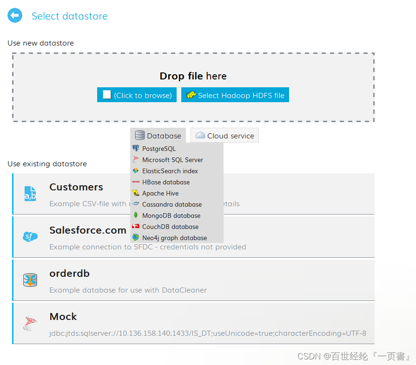The height and width of the screenshot is (365, 416).
Task: Select HBase database menu entry
Action: [x=177, y=182]
